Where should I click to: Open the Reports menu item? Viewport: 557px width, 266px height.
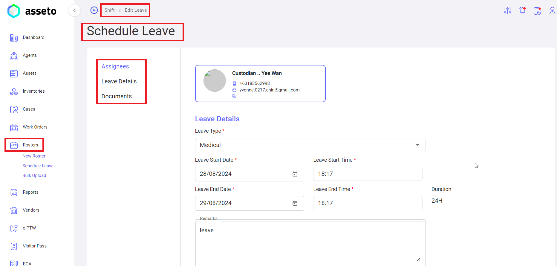(x=30, y=192)
